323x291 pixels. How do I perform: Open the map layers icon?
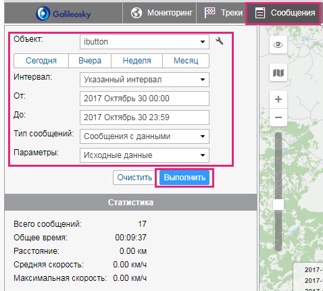tap(278, 73)
